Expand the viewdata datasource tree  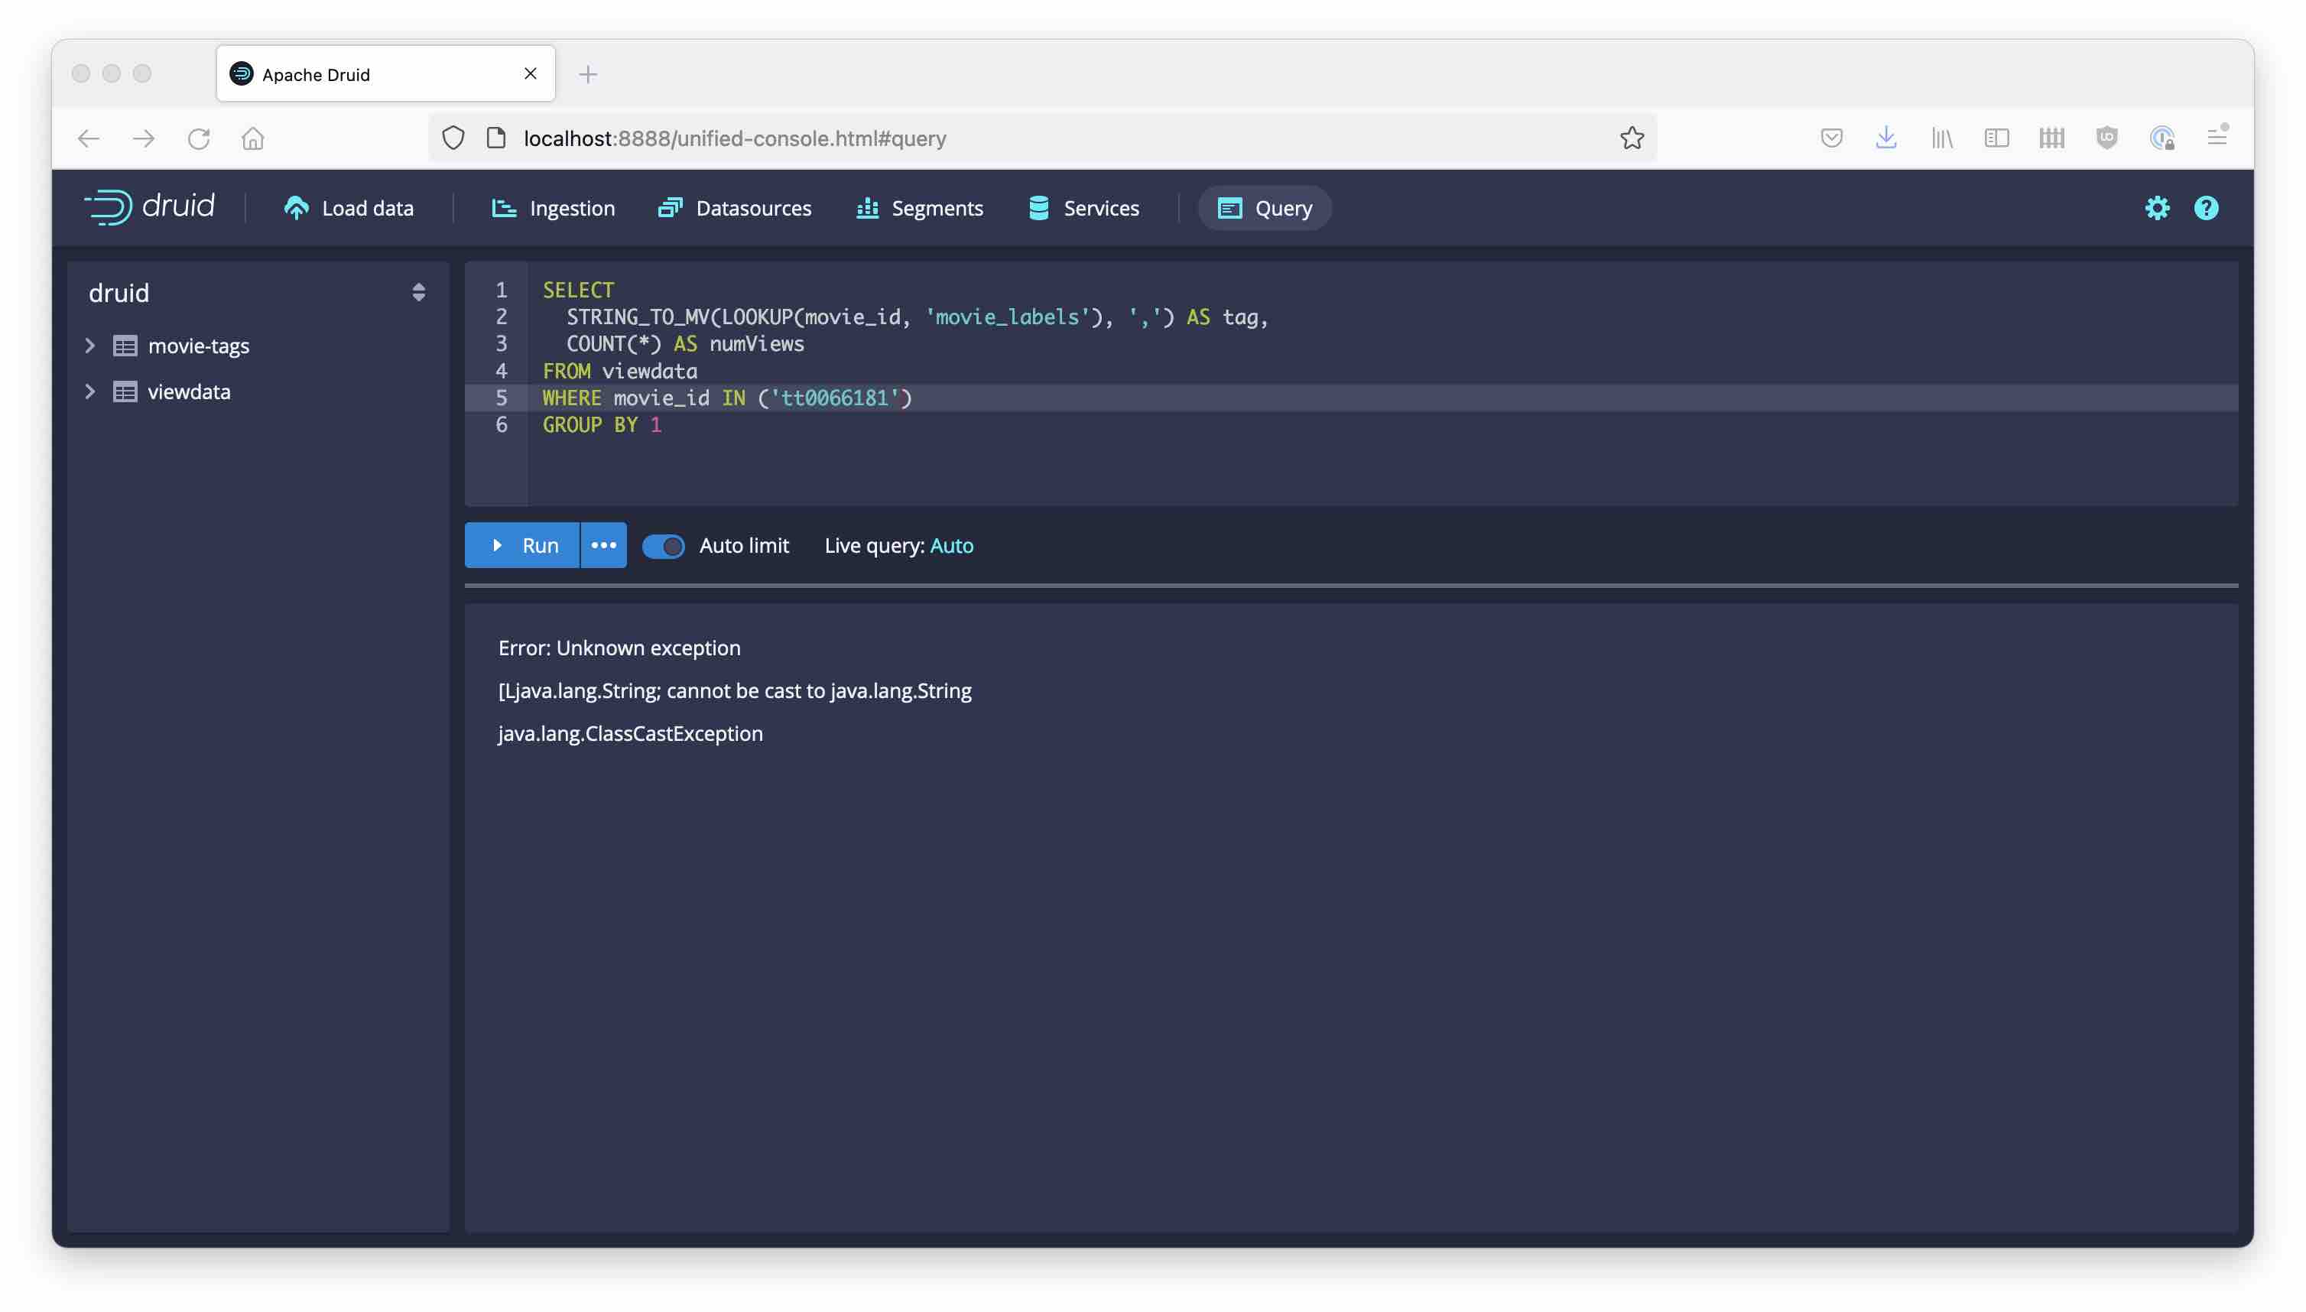pyautogui.click(x=90, y=392)
